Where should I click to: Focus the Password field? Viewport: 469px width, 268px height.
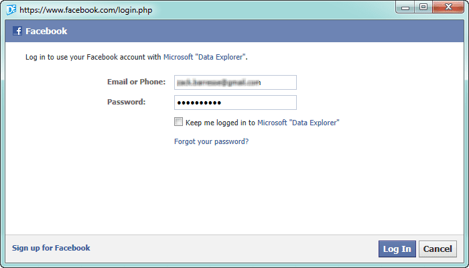click(235, 103)
